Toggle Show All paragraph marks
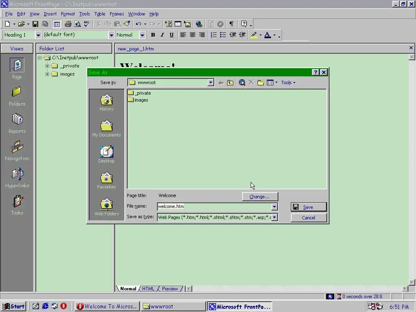 231,24
